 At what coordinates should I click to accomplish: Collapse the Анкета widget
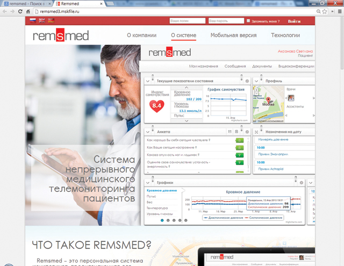[148, 132]
